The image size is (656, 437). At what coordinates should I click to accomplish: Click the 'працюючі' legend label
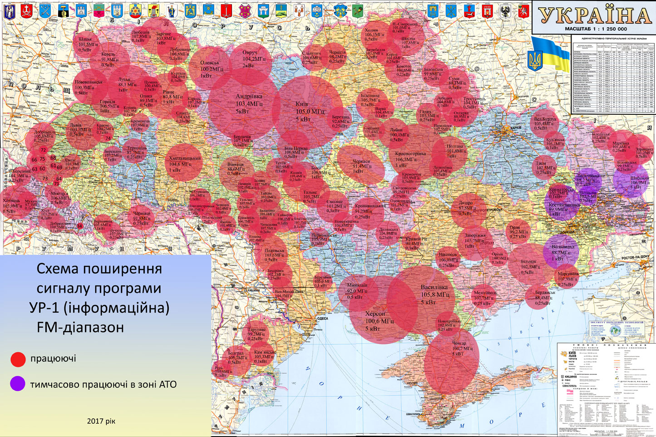pos(53,358)
